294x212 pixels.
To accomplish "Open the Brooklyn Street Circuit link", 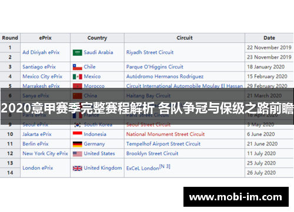I will point(152,153).
